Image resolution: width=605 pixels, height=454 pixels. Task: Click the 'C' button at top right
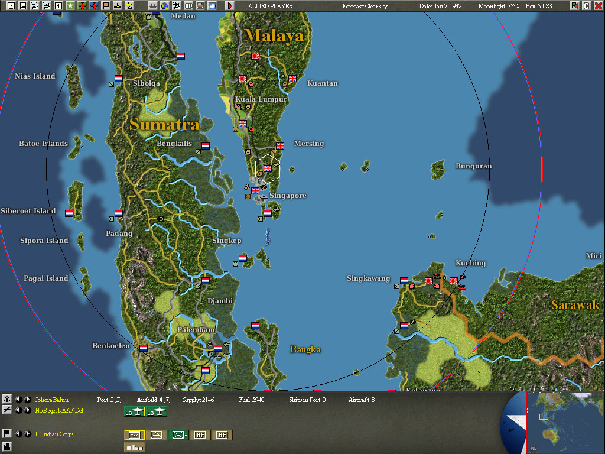pyautogui.click(x=587, y=6)
